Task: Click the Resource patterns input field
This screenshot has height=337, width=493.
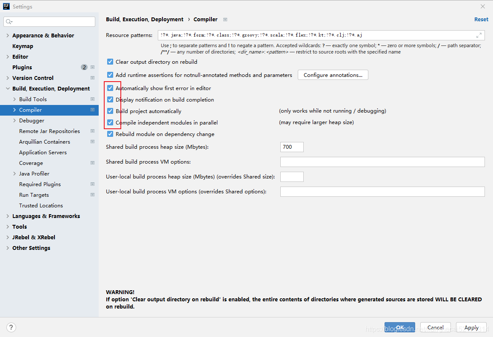Action: click(321, 35)
